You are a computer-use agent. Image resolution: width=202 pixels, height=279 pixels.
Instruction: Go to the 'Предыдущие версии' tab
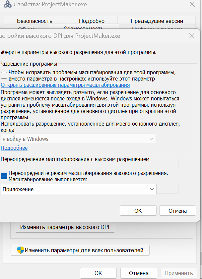(157, 21)
